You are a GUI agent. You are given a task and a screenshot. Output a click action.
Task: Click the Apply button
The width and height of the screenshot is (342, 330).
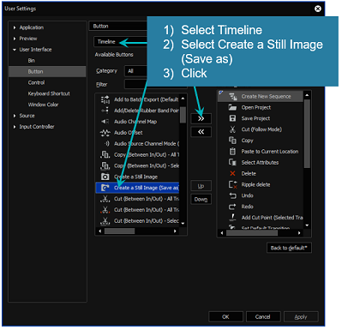[x=301, y=316]
